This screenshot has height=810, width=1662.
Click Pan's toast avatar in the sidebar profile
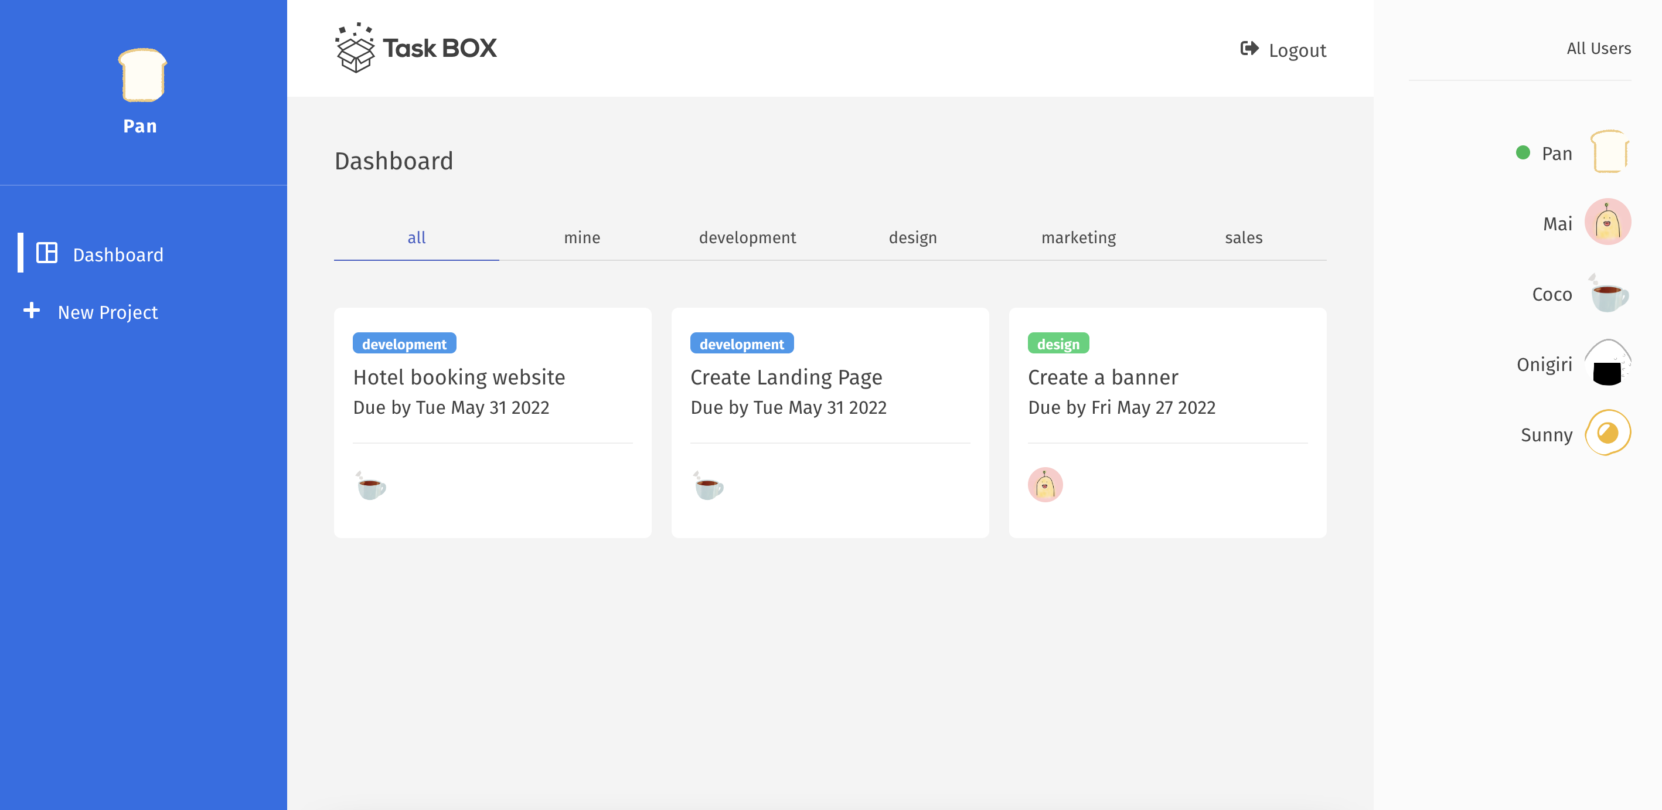click(x=142, y=75)
